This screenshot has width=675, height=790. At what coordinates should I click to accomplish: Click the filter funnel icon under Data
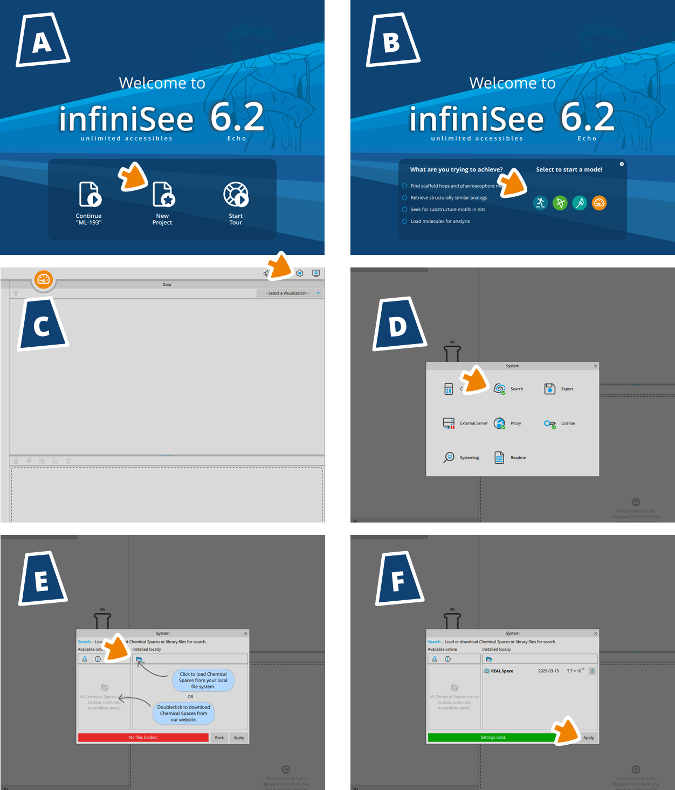click(16, 293)
